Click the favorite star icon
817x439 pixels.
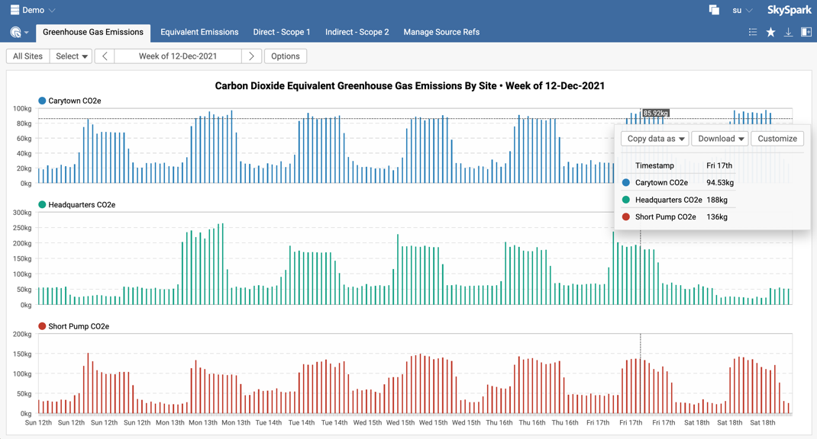(x=770, y=32)
